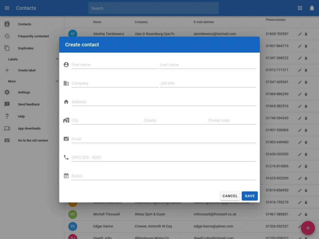This screenshot has height=239, width=319.
Task: Delete contact with phone 01865-582516
Action: 306,106
